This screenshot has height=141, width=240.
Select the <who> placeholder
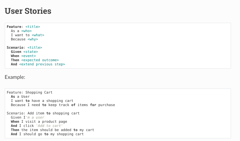[27, 31]
